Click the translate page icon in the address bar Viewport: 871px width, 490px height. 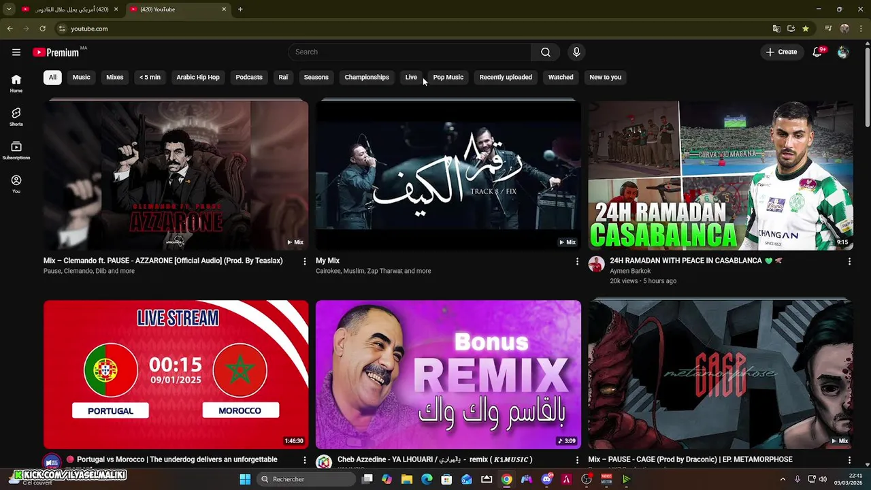coord(776,29)
